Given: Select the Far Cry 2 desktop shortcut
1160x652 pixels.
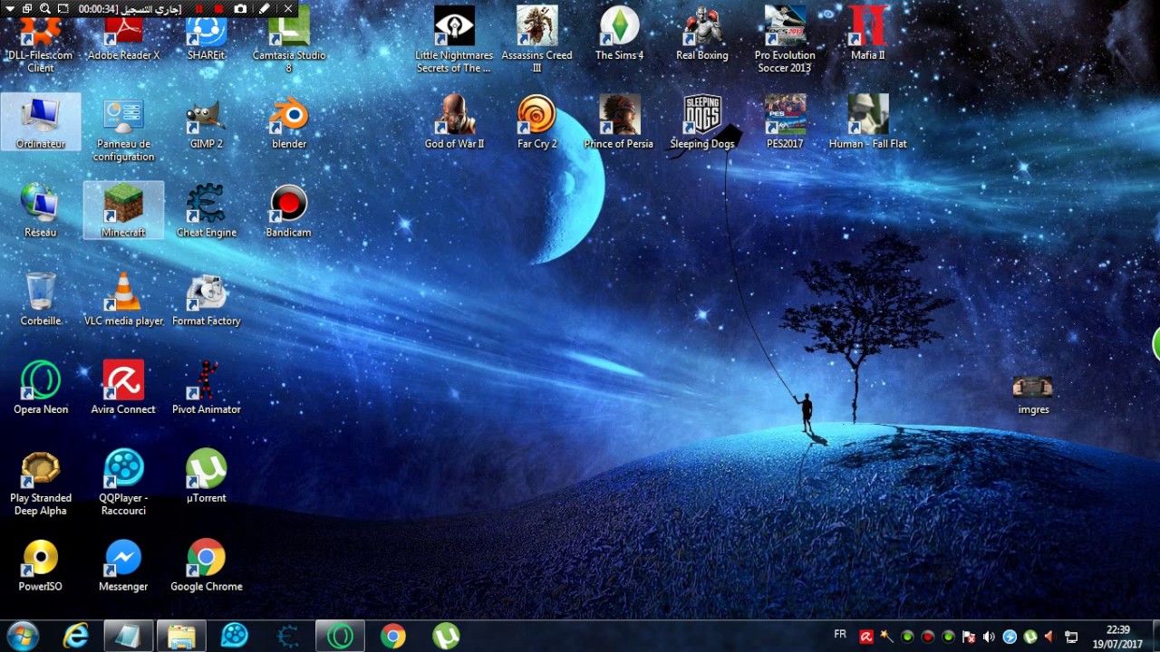Looking at the screenshot, I should pos(536,122).
